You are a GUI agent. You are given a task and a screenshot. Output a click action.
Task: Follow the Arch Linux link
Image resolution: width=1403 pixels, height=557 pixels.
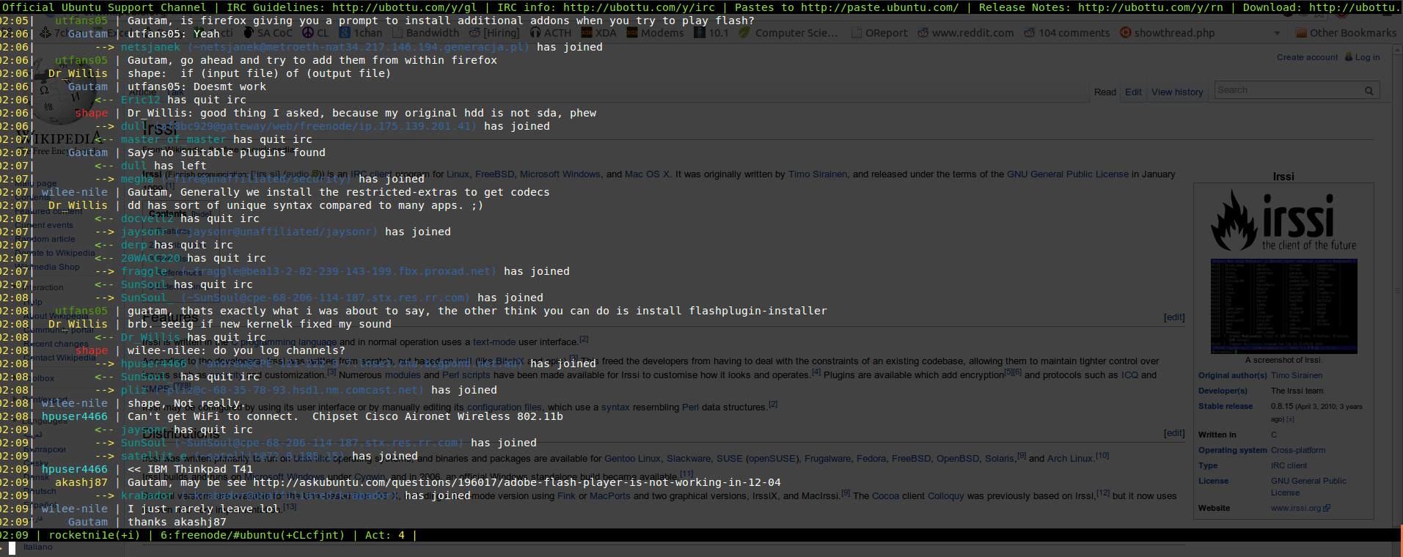tap(1070, 459)
